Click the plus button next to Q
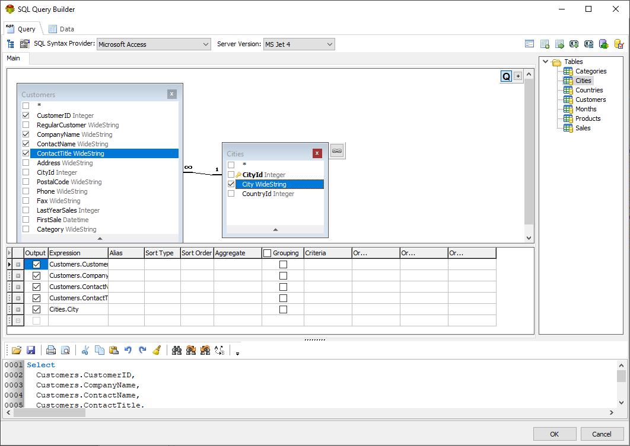This screenshot has height=446, width=630. (x=518, y=76)
